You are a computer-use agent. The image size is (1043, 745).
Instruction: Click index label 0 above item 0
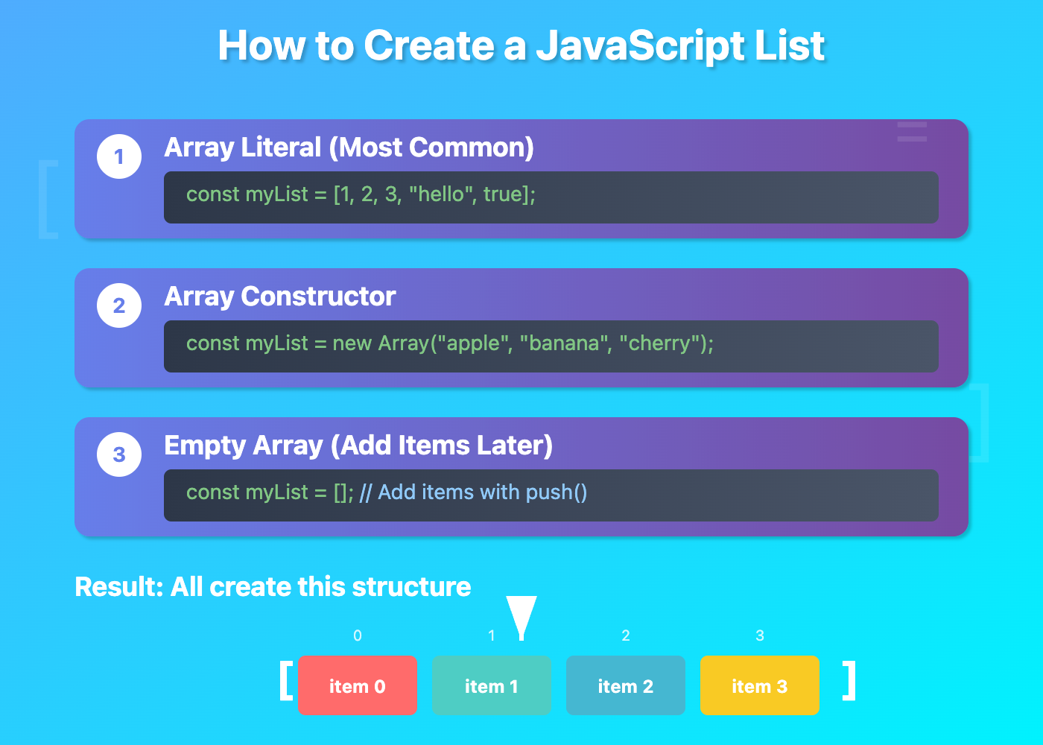pos(358,635)
